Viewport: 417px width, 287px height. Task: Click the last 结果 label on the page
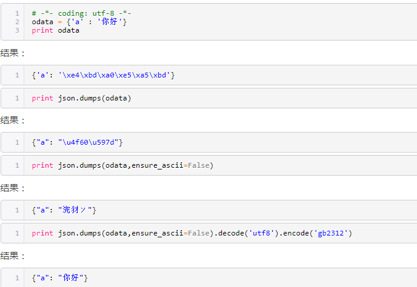pyautogui.click(x=12, y=256)
